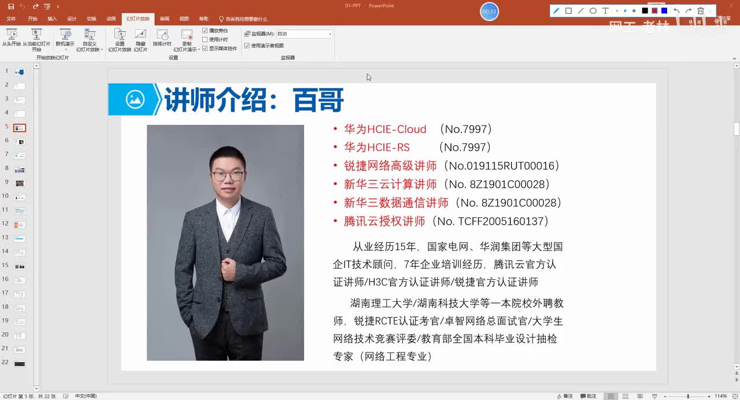Clear annotations with trash icon
Screen dimensions: 740x400
point(701,10)
